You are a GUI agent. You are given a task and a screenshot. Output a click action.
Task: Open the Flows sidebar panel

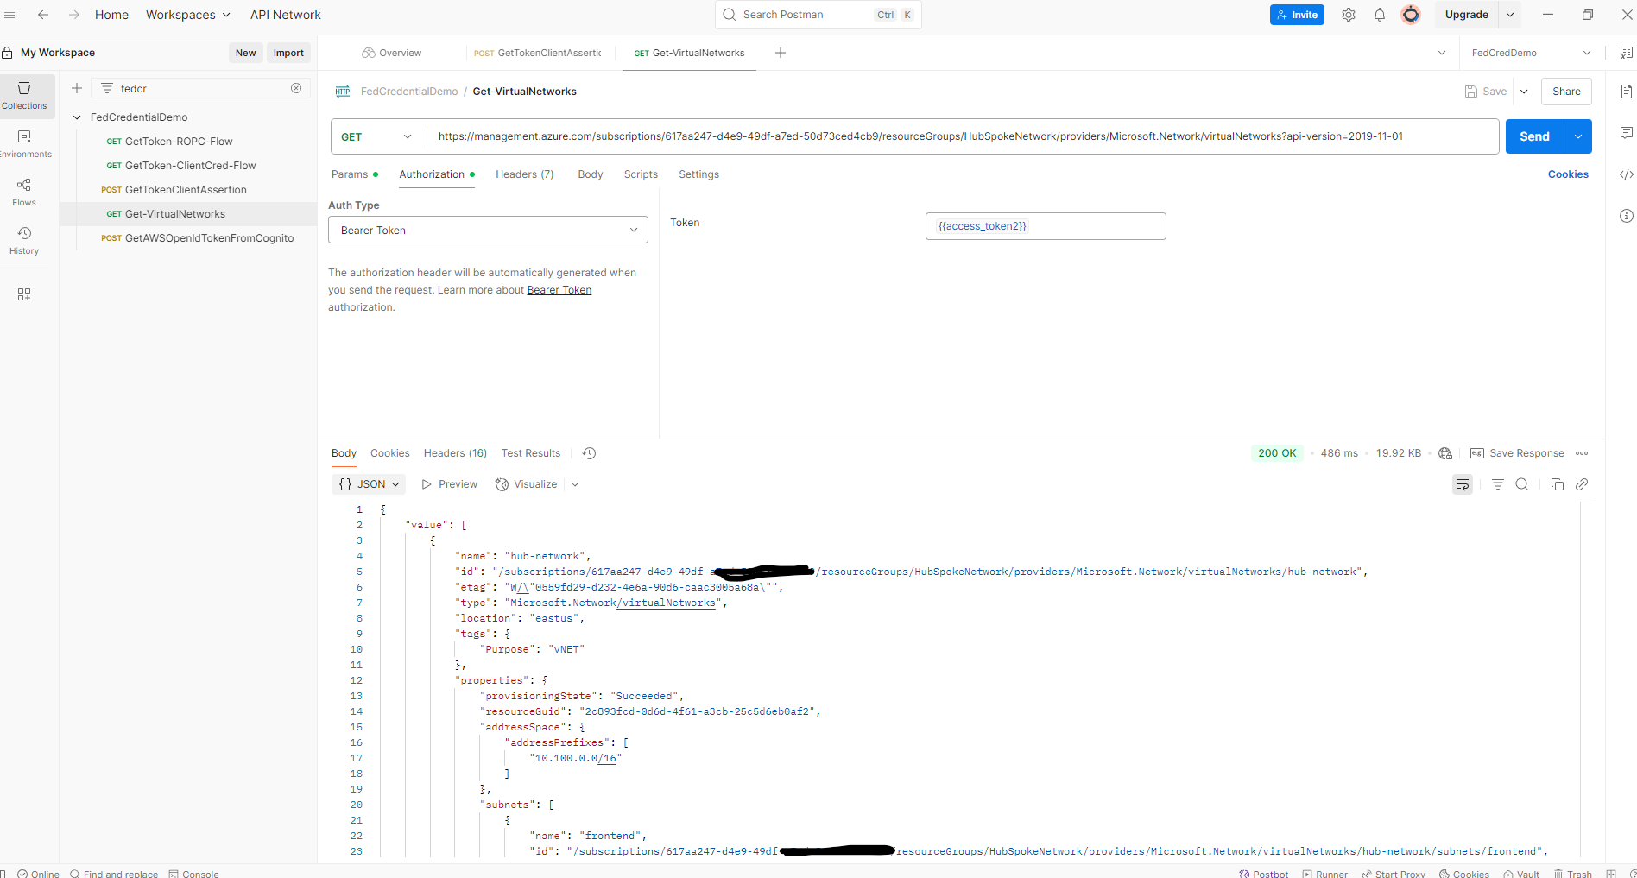pos(24,192)
